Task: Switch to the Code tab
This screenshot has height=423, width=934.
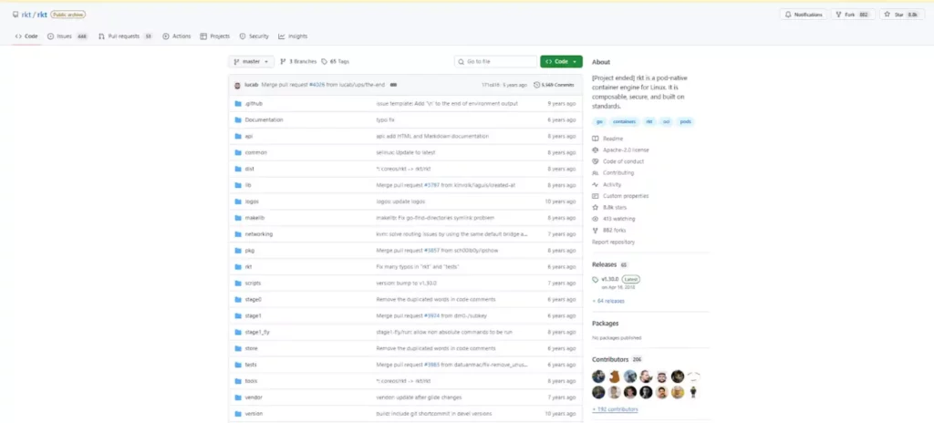Action: tap(26, 36)
